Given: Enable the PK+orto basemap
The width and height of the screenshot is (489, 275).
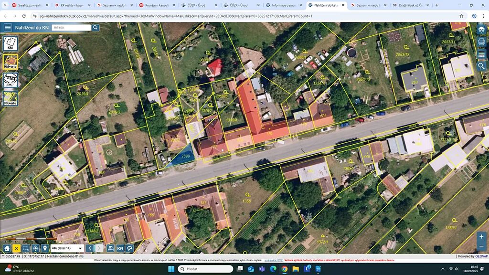Looking at the screenshot, I should (11, 98).
